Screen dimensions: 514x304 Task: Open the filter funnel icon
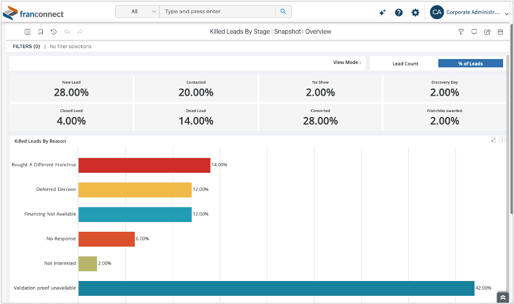coord(461,32)
